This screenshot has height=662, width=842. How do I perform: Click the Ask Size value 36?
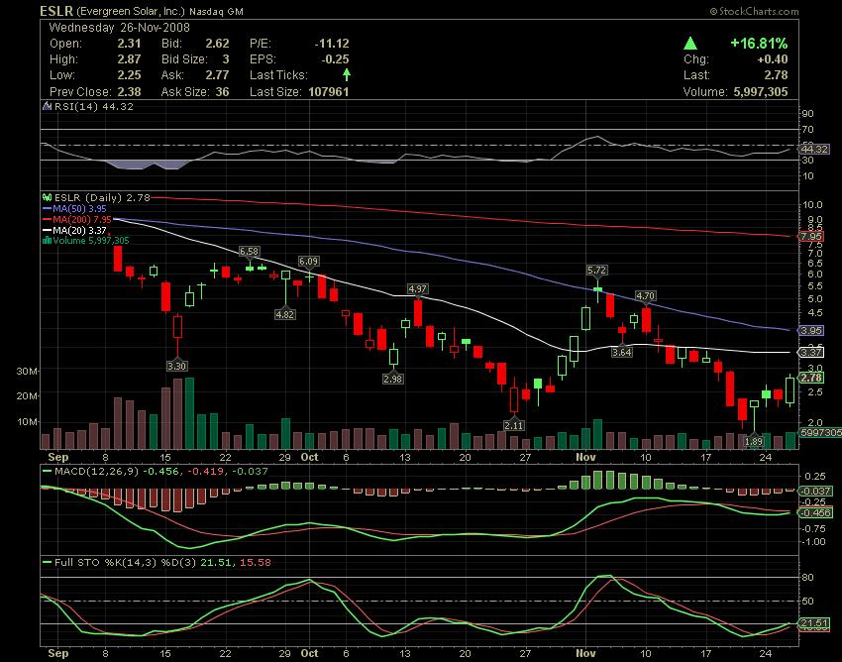222,92
